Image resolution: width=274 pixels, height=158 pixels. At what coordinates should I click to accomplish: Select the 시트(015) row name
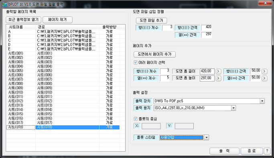tap(16, 114)
